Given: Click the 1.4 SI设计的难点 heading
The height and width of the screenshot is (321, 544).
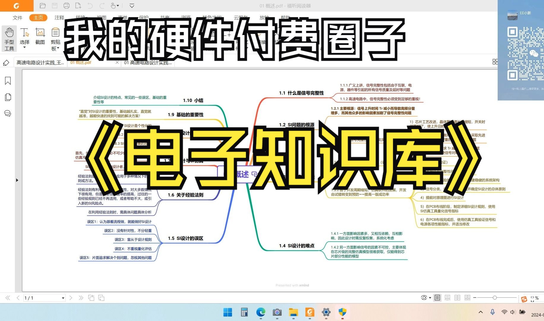Looking at the screenshot, I should click(x=297, y=246).
